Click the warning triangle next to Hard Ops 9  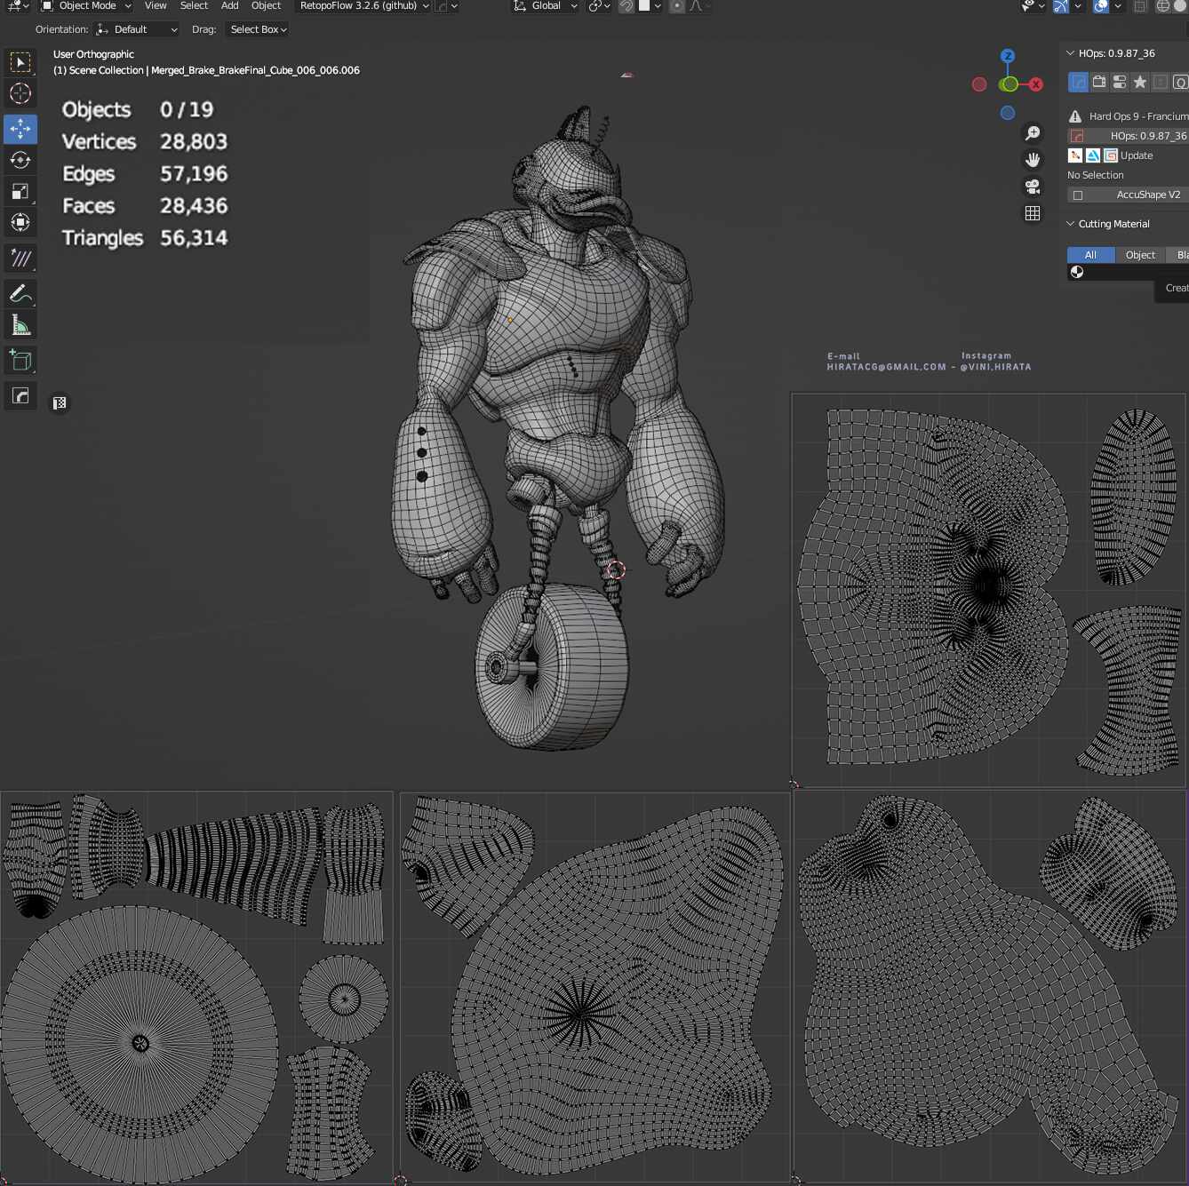tap(1075, 116)
